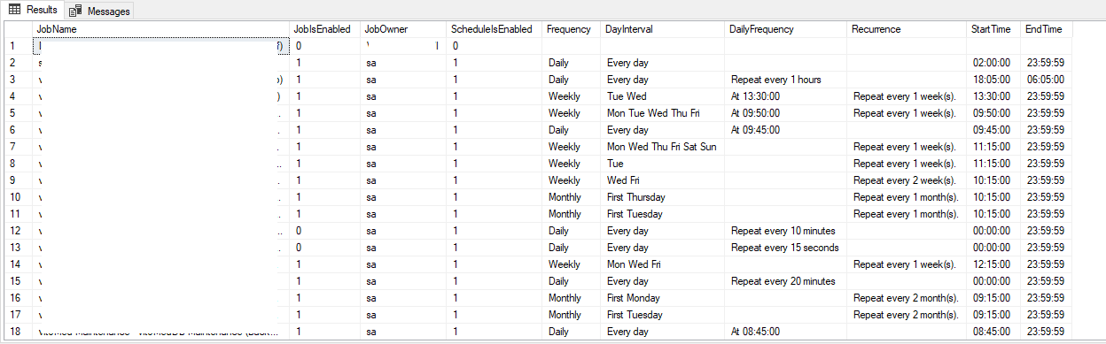Click 'Repeat every 2 month(s).' in row 16
The image size is (1106, 344).
tap(907, 298)
